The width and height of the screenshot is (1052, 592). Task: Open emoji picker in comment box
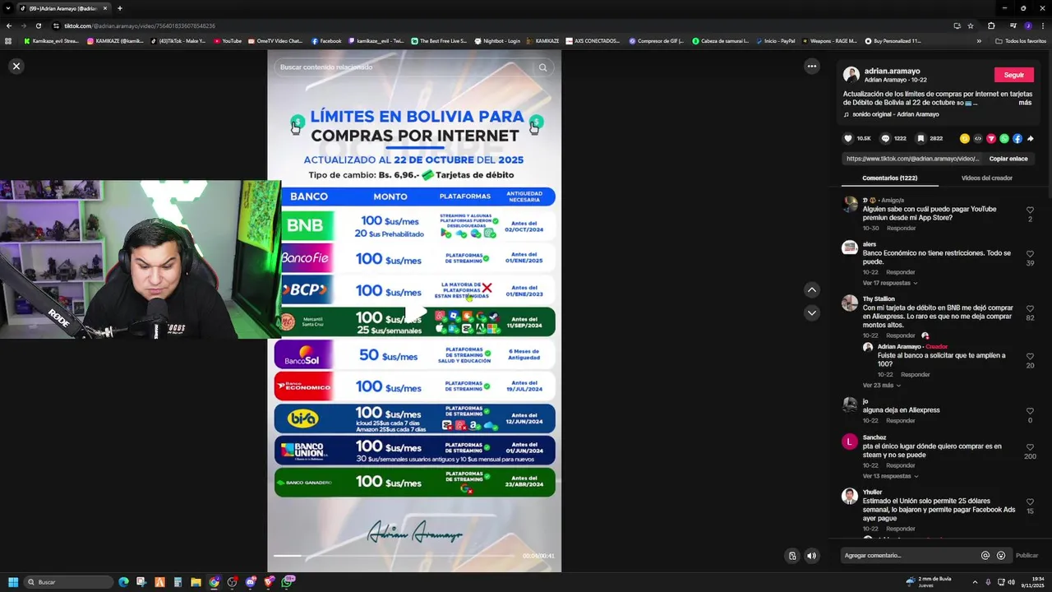point(1001,556)
